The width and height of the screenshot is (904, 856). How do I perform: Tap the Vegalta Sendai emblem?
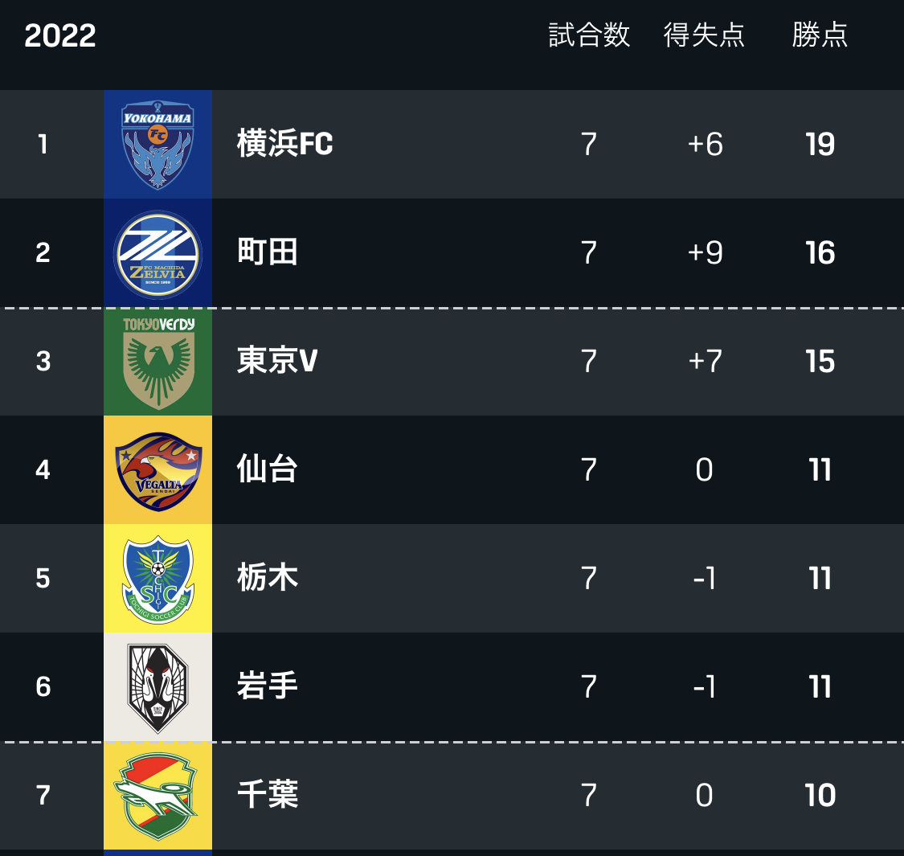157,470
